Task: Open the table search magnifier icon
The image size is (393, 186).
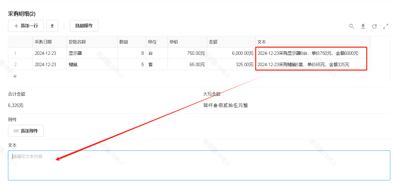Action: [352, 26]
